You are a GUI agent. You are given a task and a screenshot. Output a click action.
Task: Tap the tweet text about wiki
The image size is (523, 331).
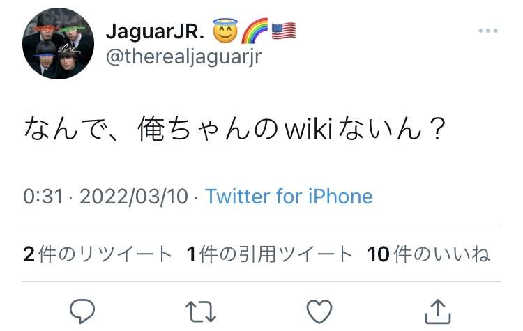pyautogui.click(x=235, y=128)
